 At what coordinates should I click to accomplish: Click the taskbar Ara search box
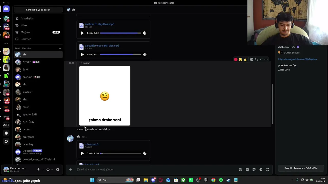point(115,180)
